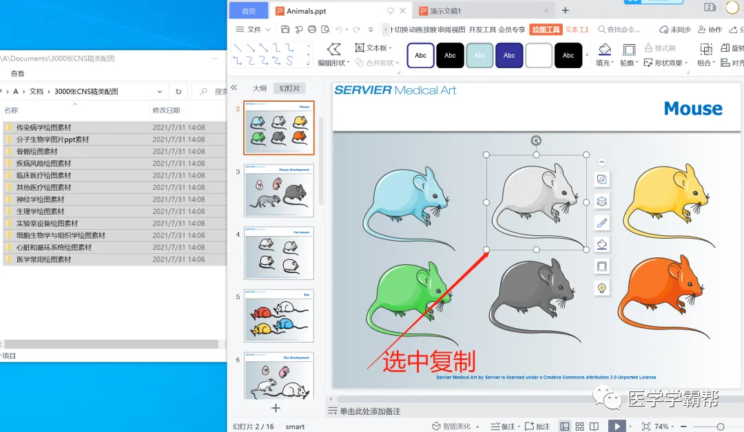Click the Undo arrow icon
This screenshot has width=744, height=432.
[339, 30]
